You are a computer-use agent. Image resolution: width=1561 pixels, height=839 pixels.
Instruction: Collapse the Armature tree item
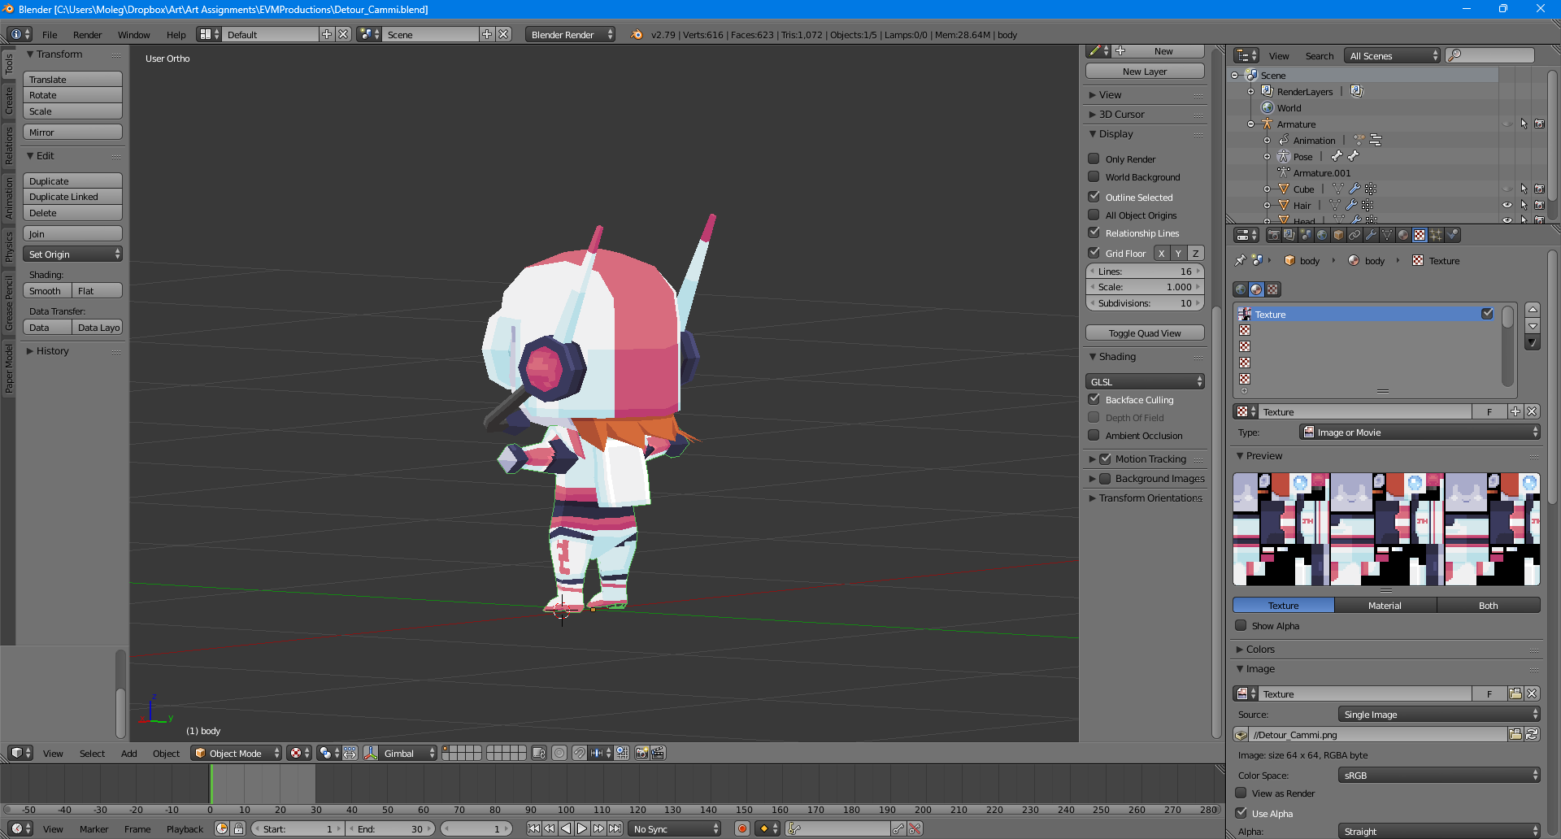pos(1250,124)
